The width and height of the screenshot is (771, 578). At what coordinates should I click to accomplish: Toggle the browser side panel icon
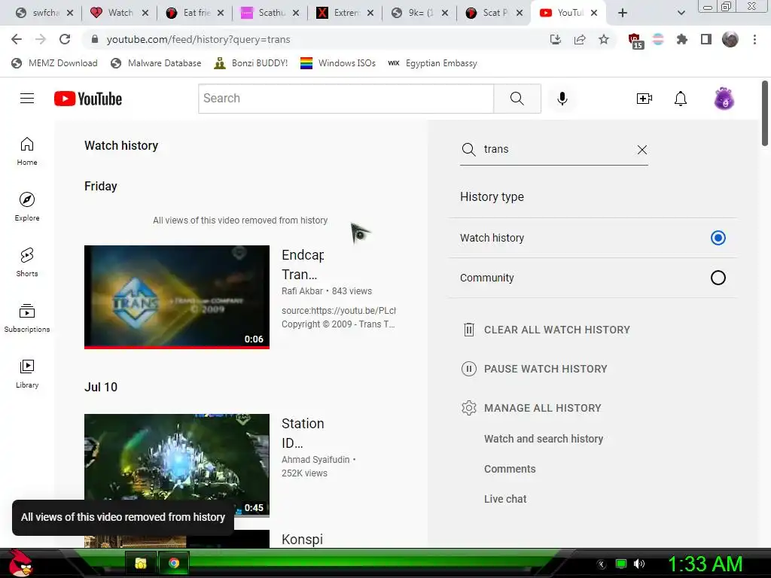(x=706, y=39)
